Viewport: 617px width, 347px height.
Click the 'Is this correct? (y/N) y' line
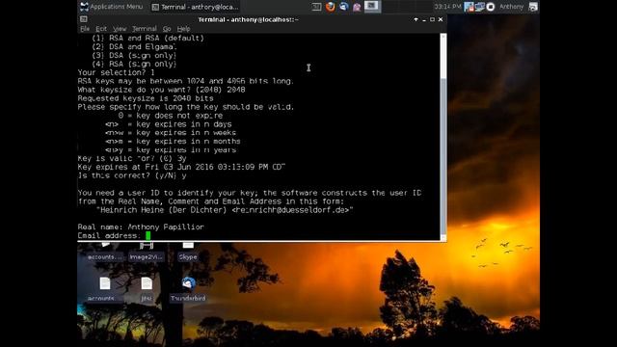[x=132, y=175]
